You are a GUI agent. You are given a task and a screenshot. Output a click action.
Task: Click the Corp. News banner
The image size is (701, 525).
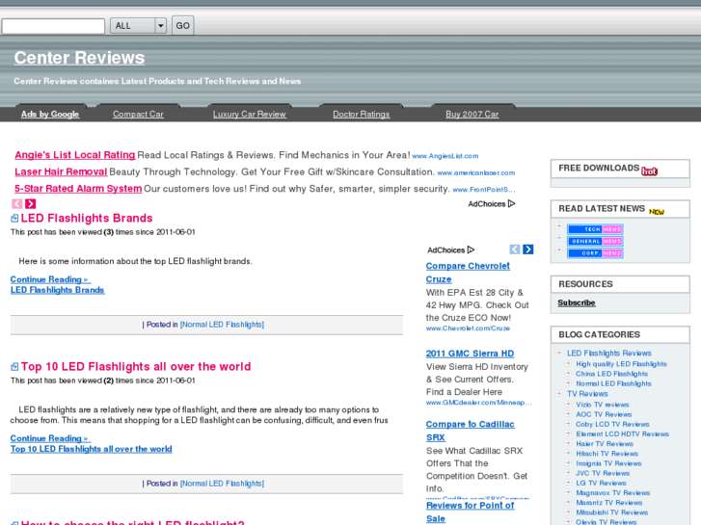[x=595, y=253]
